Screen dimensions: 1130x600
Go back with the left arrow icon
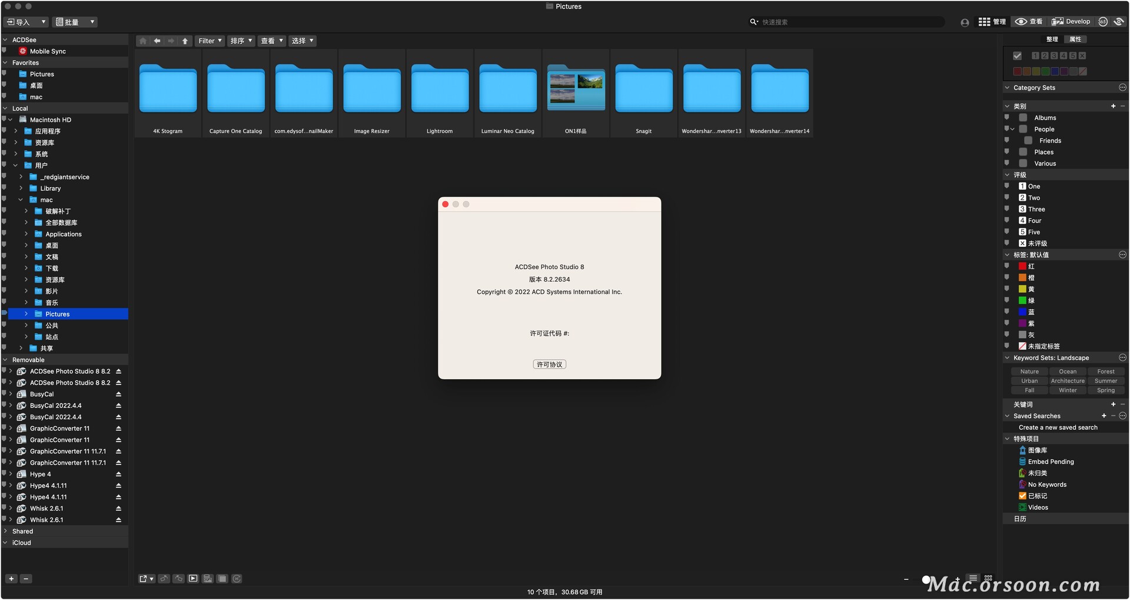(x=157, y=41)
